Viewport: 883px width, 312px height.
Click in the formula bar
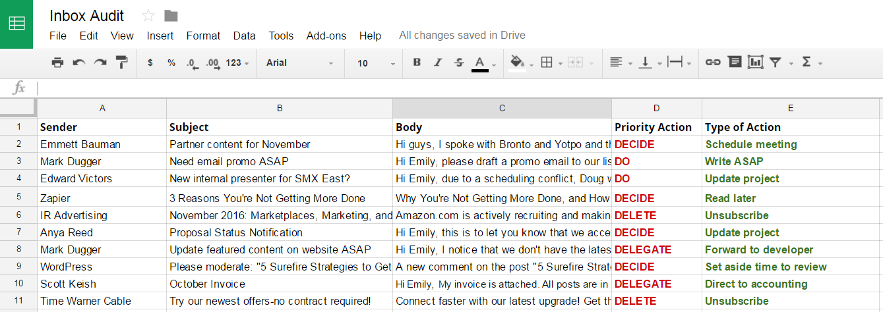tap(460, 88)
